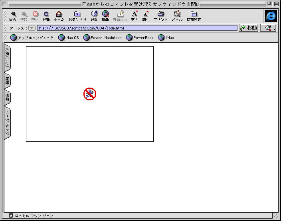Click the 移動 go button
Viewport: 281px width, 221px height.
pyautogui.click(x=249, y=28)
